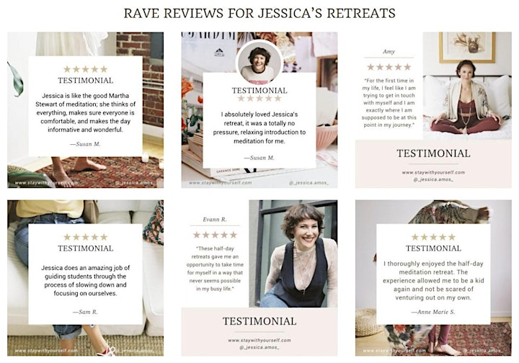Image resolution: width=519 pixels, height=363 pixels.
Task: Click the circular portrait photo above Susan's testimonial
Action: pyautogui.click(x=259, y=63)
